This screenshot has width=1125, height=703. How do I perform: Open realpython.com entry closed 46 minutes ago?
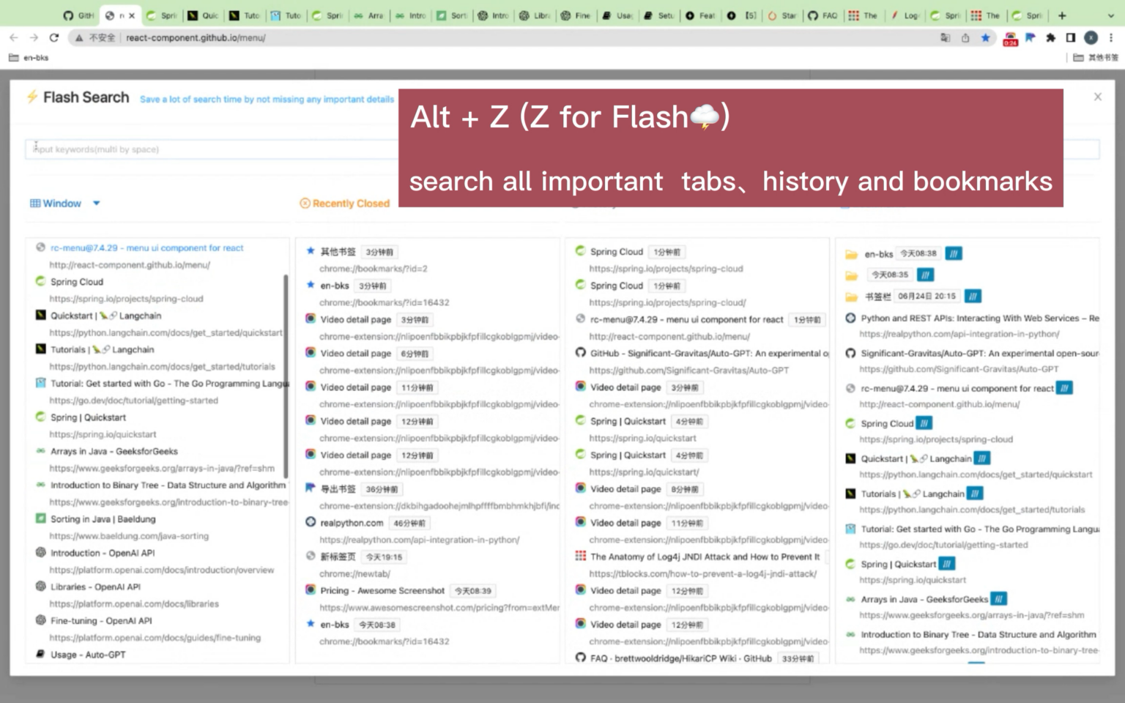tap(352, 523)
